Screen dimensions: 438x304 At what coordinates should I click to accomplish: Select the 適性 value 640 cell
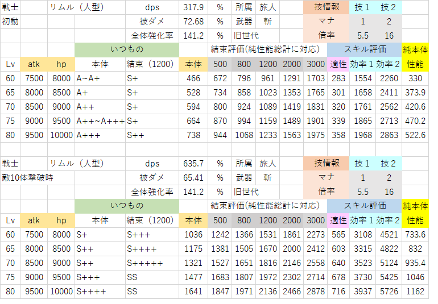coord(338,263)
